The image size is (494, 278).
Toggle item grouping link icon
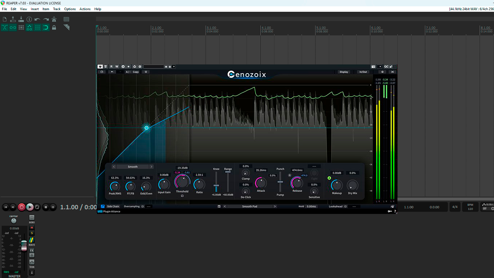pos(13,28)
